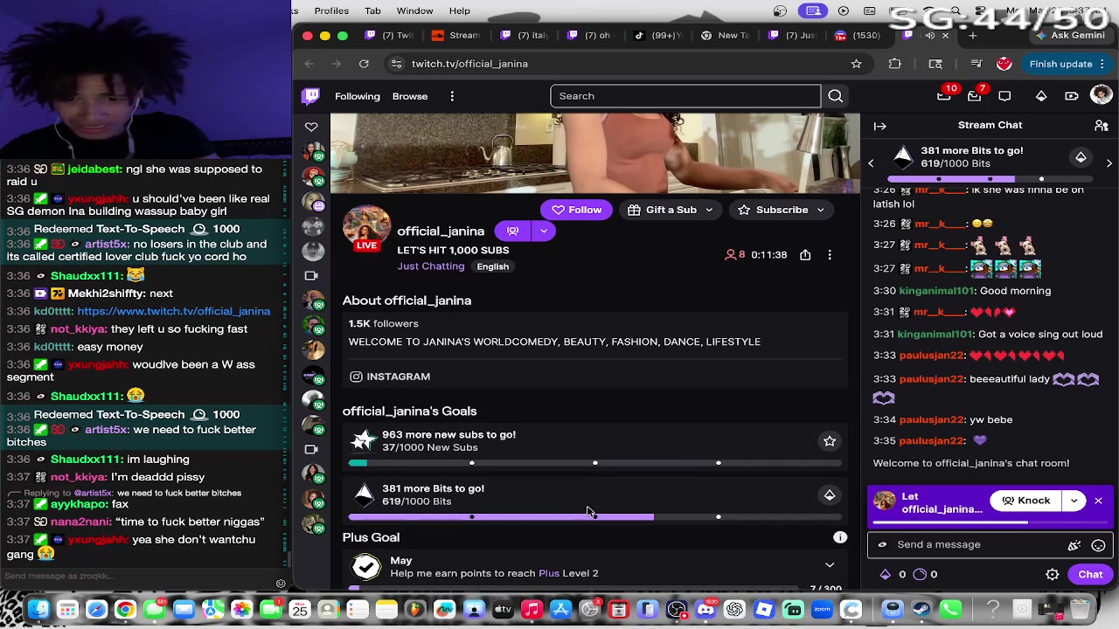
Task: Dismiss the Knock banner with X
Action: click(1098, 501)
